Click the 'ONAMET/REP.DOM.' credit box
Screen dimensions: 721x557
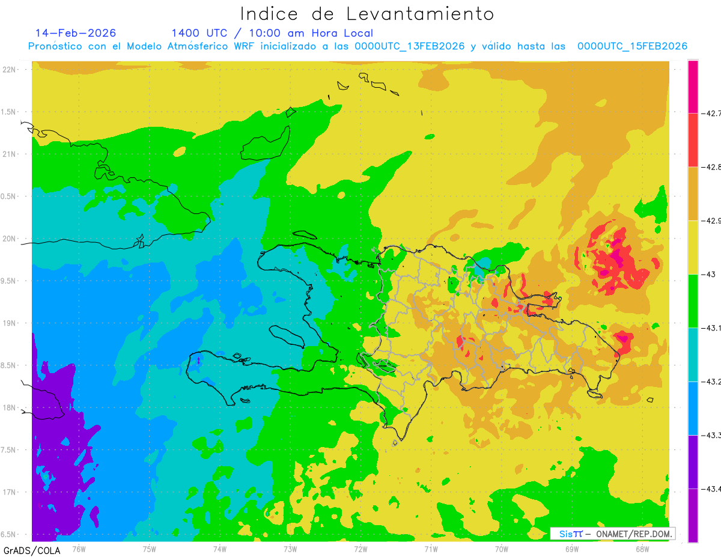613,534
